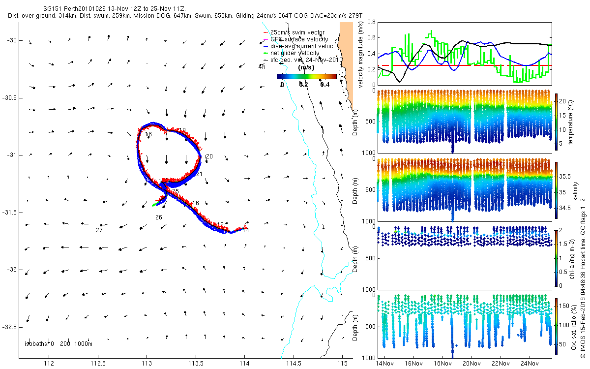The image size is (590, 369).
Task: Click longitude tick '112' on map
Action: coord(49,364)
